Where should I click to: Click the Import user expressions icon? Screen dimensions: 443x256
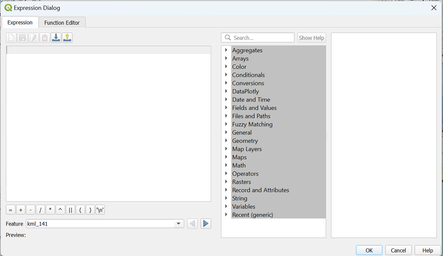[56, 38]
